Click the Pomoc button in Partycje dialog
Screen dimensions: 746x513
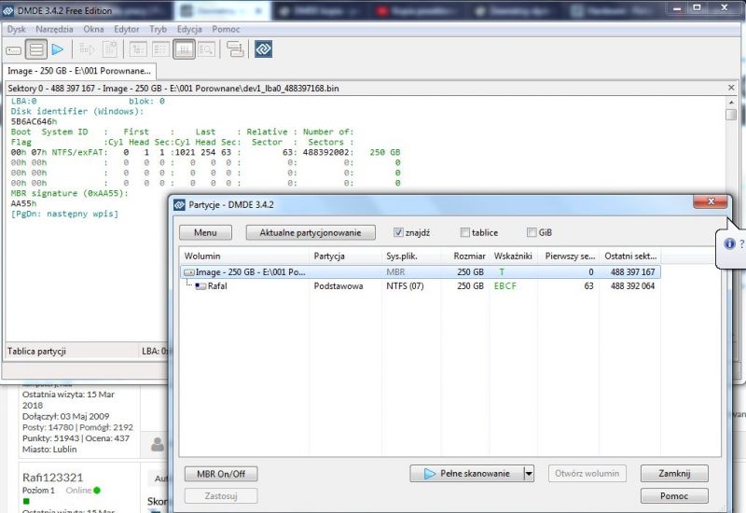(674, 496)
